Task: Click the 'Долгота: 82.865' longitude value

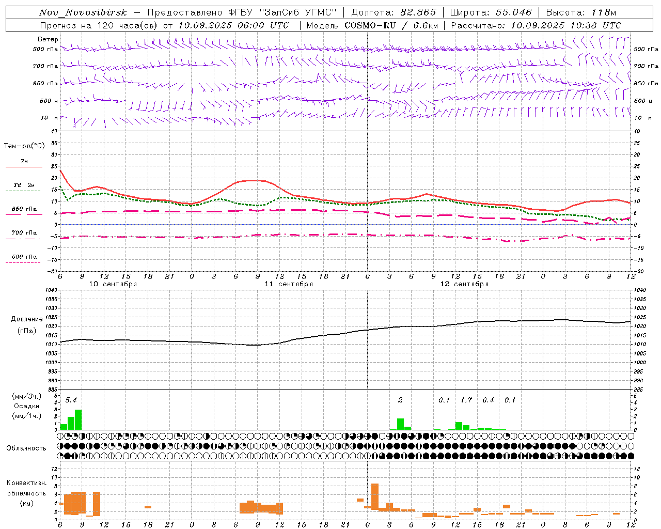Action: [394, 12]
